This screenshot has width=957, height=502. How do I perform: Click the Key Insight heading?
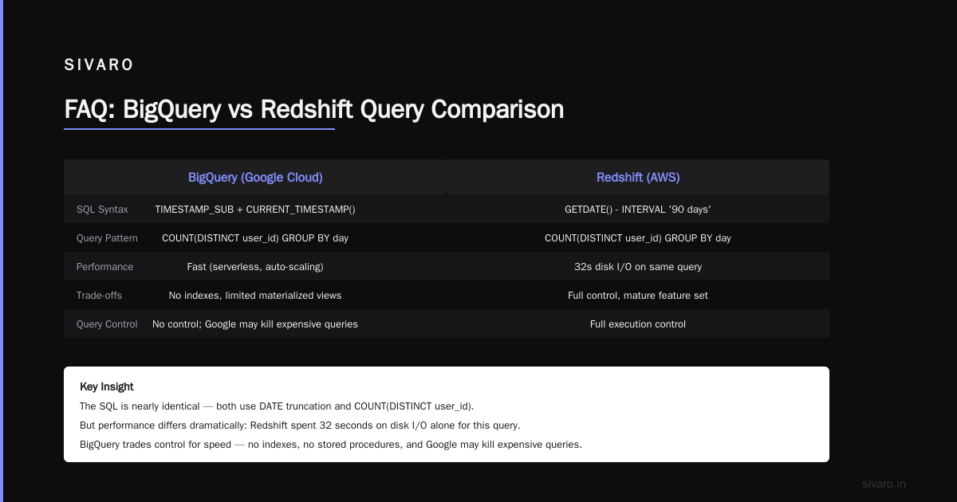click(x=107, y=386)
